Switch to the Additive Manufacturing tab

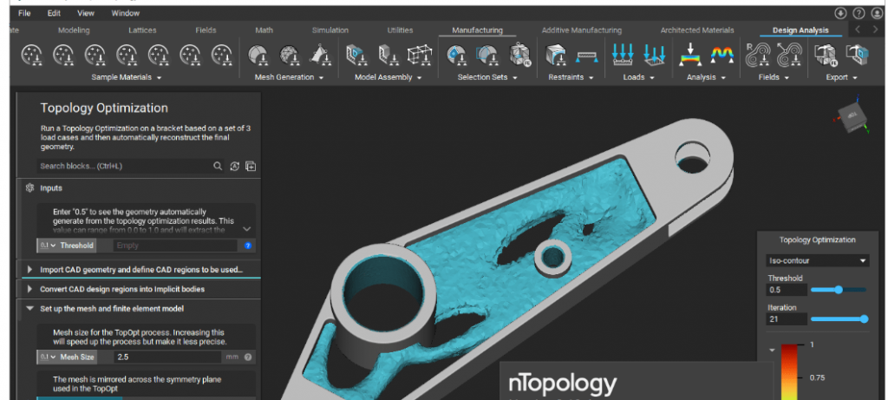tap(581, 30)
